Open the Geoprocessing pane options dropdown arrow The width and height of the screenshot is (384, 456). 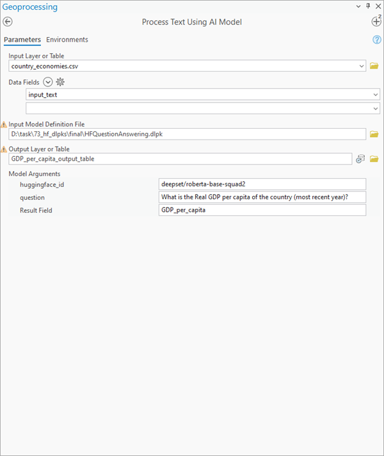pos(358,6)
